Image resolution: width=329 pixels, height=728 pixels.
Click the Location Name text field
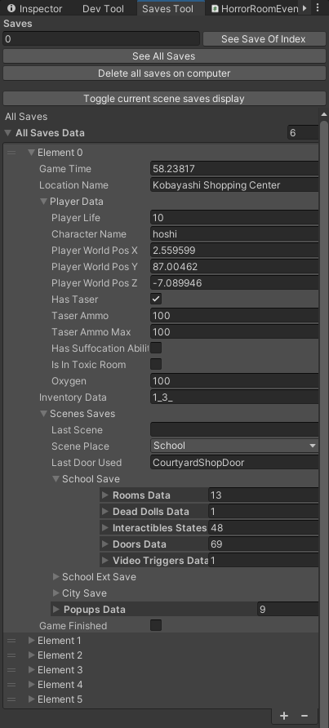point(234,184)
